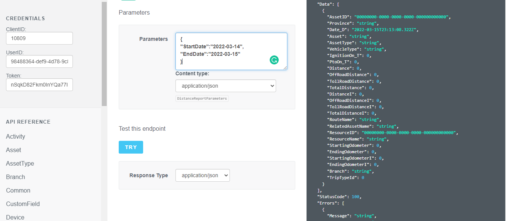The width and height of the screenshot is (506, 221).
Task: Click the TRY button
Action: coord(131,147)
